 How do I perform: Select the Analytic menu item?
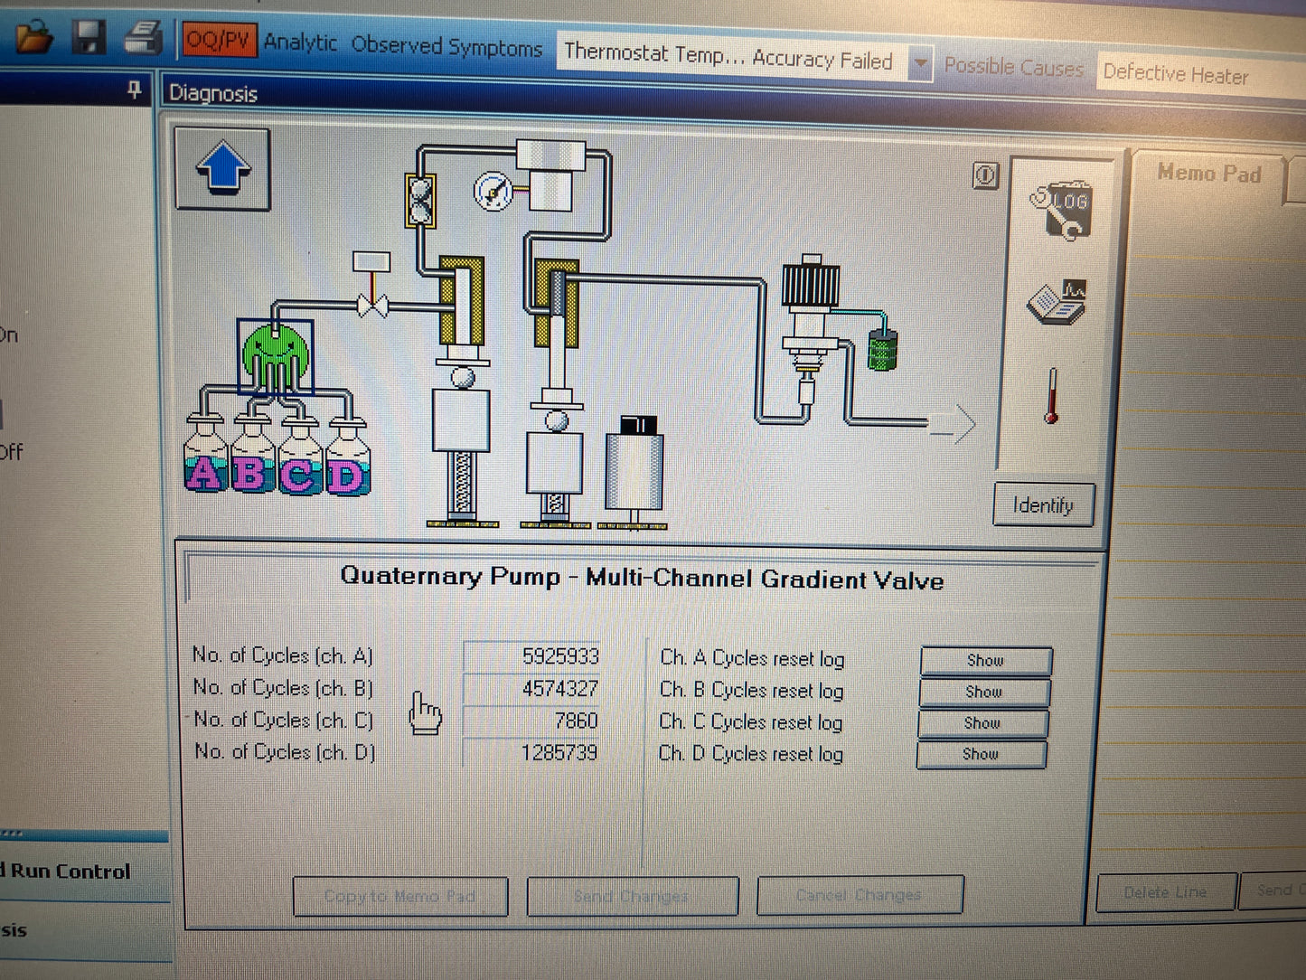[300, 42]
